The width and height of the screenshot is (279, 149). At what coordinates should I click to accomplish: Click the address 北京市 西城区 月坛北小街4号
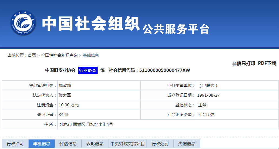click(86, 124)
